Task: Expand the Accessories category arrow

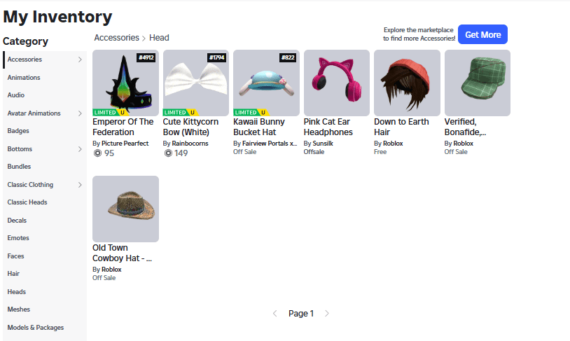Action: tap(80, 60)
